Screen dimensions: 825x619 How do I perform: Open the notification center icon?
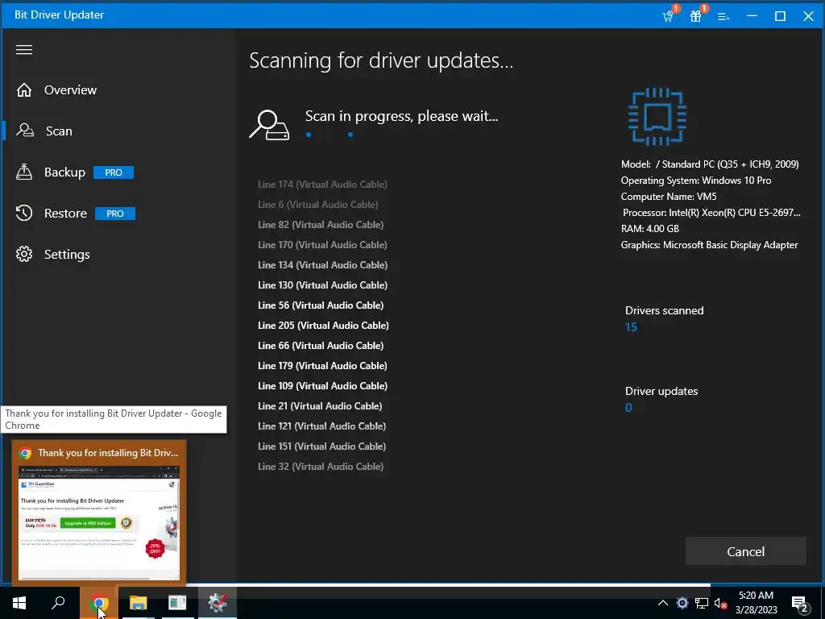[x=800, y=604]
